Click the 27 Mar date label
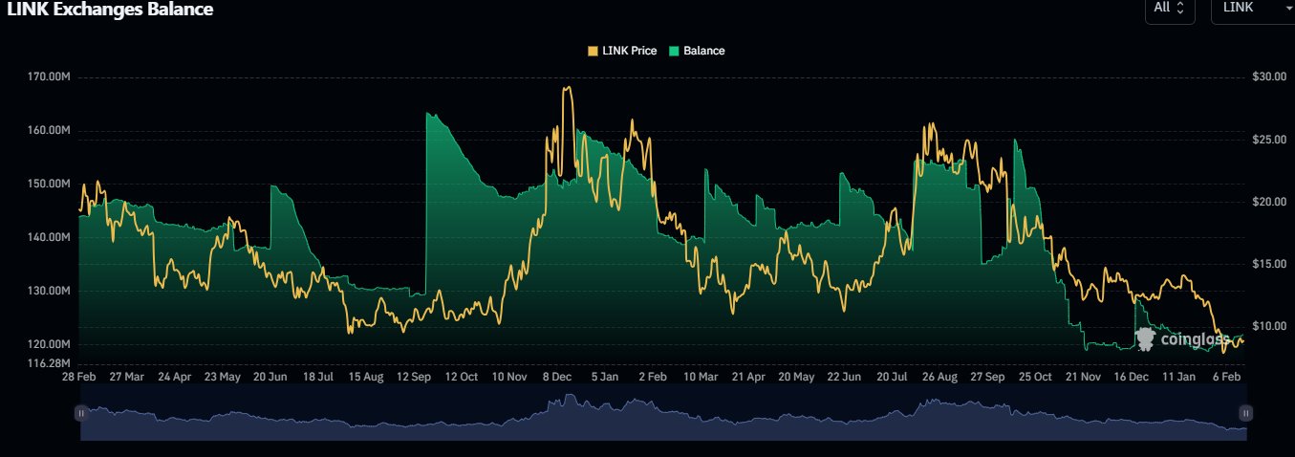1295x457 pixels. coord(126,378)
